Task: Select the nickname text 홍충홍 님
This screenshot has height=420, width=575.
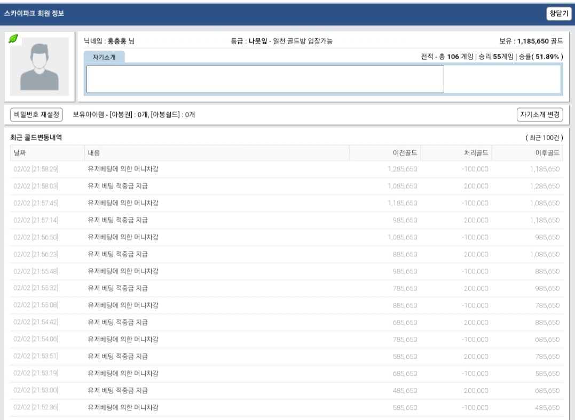Action: [121, 41]
